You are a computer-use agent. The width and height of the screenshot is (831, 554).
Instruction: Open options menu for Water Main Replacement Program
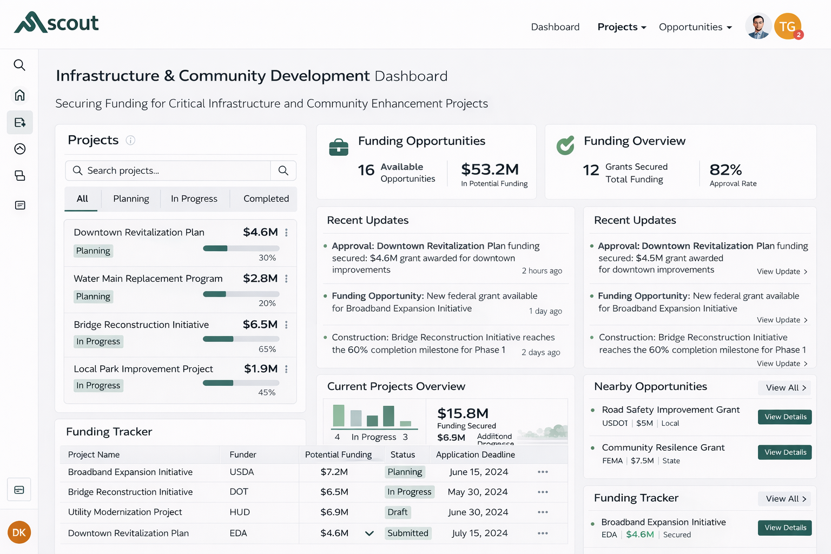(x=286, y=279)
